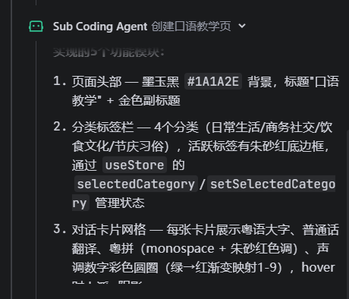Click the faded 功能模块 heading line

(x=109, y=52)
